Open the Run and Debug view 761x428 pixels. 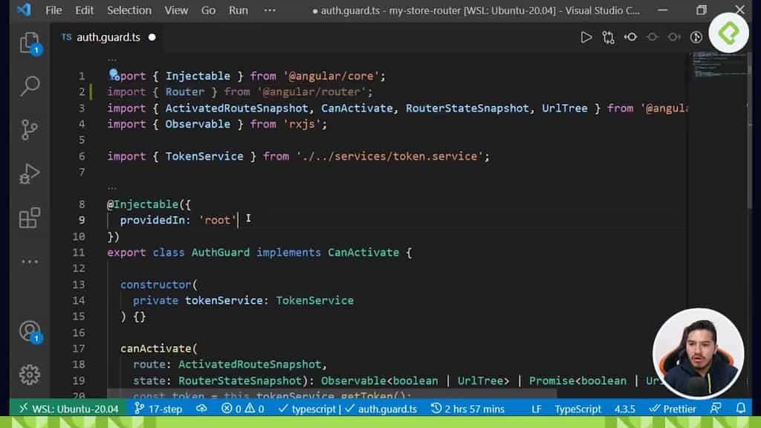30,173
